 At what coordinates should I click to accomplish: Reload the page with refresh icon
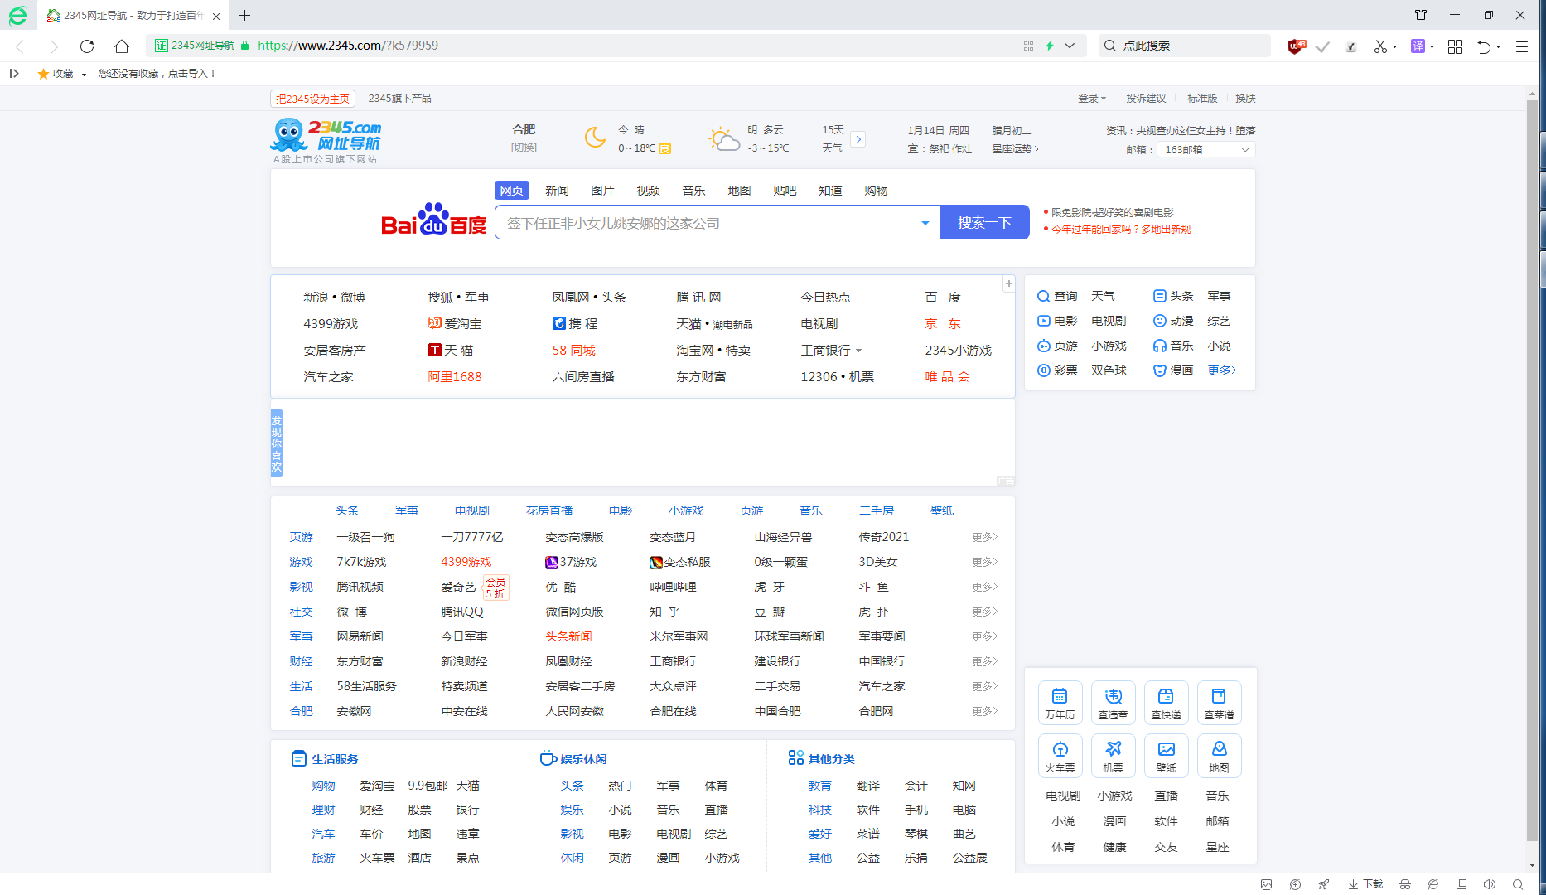(87, 46)
